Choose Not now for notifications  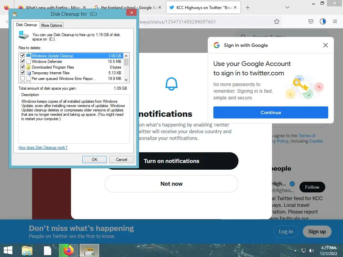171,184
